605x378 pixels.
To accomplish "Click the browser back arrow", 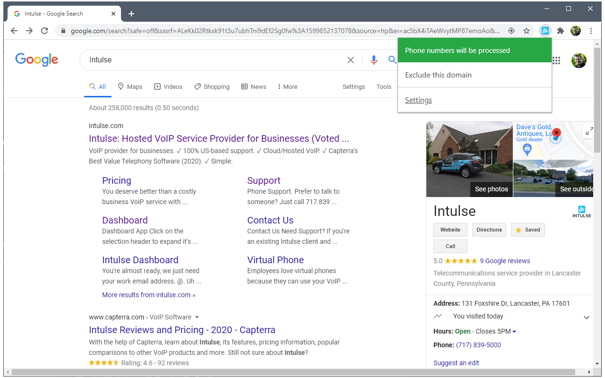I will (14, 31).
